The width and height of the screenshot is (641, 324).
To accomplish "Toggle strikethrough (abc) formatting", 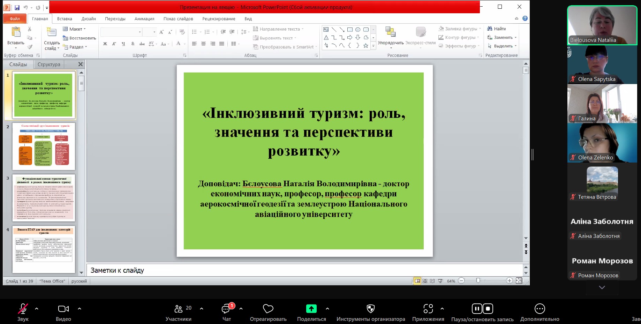I will [142, 44].
